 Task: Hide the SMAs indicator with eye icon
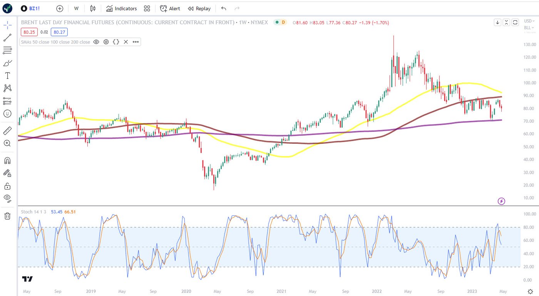[x=96, y=42]
